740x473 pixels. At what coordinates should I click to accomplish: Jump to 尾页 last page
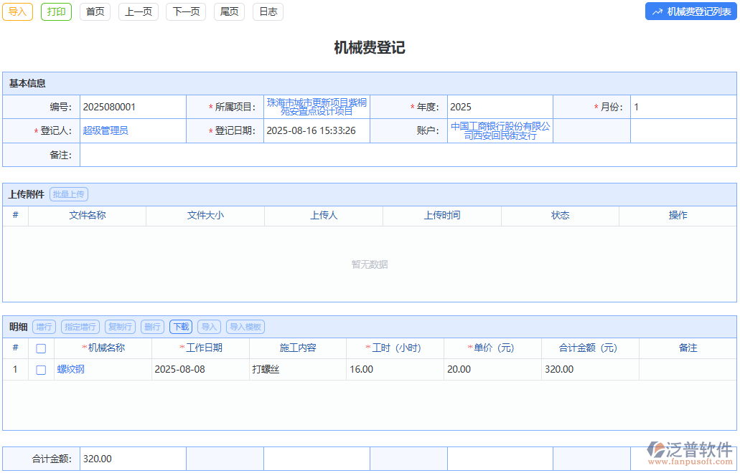228,11
